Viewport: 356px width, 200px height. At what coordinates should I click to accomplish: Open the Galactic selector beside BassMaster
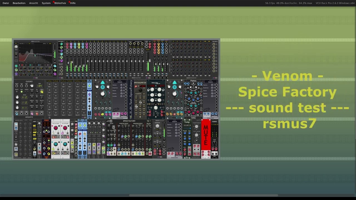point(175,121)
